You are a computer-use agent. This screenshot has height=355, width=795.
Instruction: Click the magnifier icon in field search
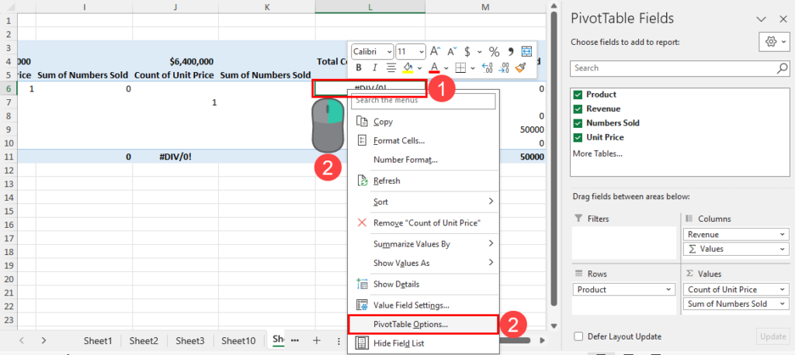pyautogui.click(x=783, y=68)
